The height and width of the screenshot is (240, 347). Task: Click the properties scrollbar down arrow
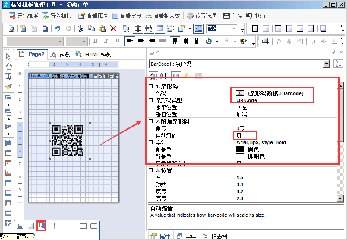[340, 199]
